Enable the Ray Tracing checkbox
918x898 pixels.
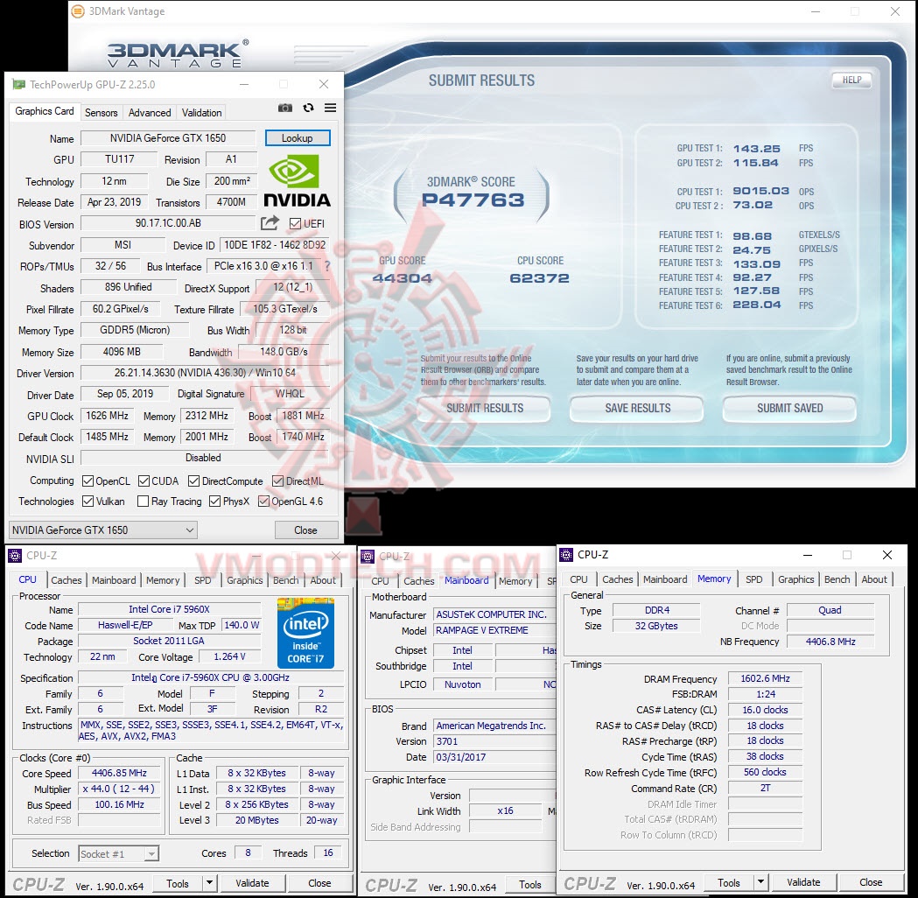[143, 502]
